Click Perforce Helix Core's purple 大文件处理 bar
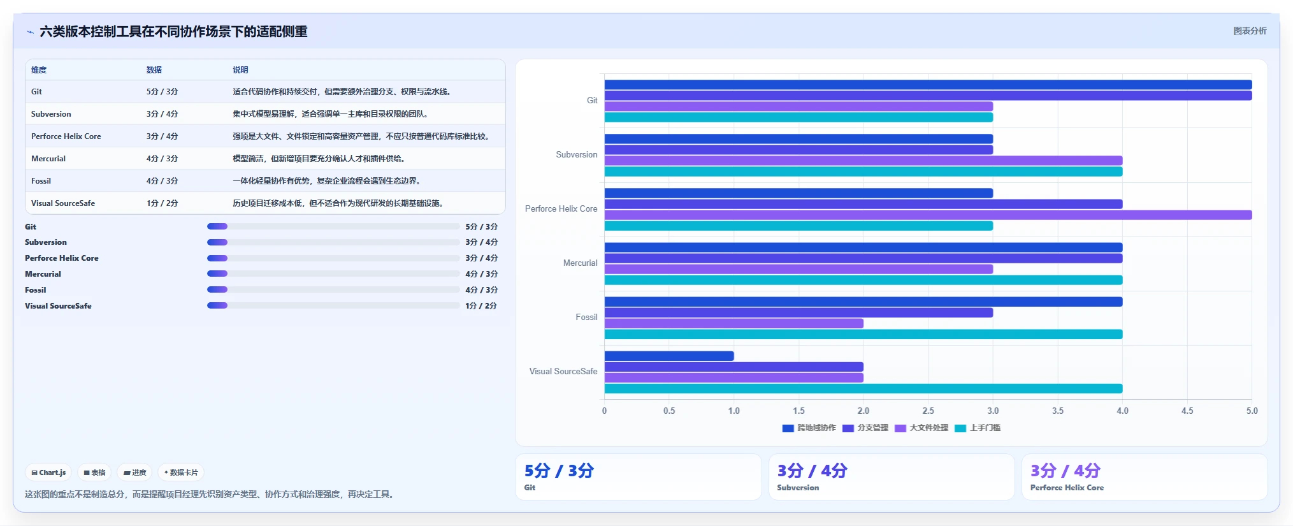This screenshot has height=526, width=1293. (928, 215)
